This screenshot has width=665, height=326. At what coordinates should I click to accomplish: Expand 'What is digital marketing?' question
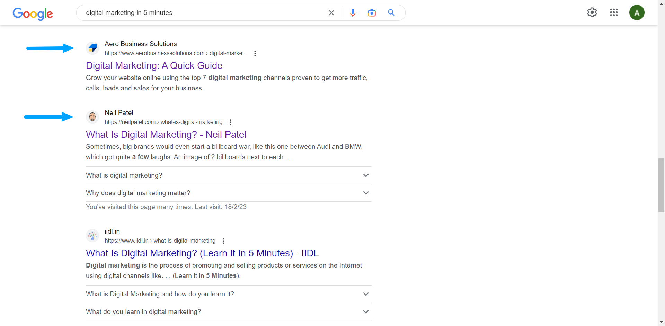pyautogui.click(x=229, y=175)
